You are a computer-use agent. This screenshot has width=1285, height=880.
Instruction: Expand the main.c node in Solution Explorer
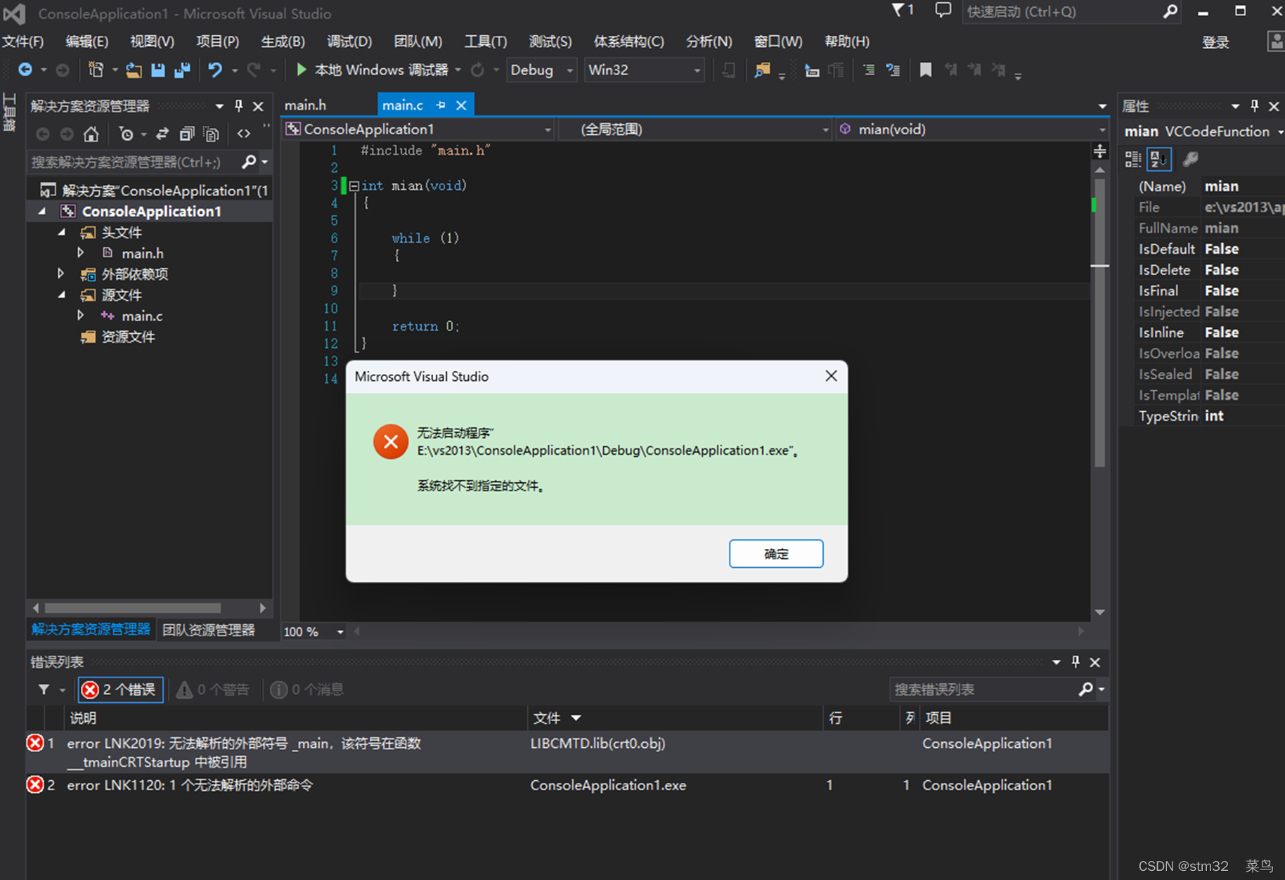80,316
